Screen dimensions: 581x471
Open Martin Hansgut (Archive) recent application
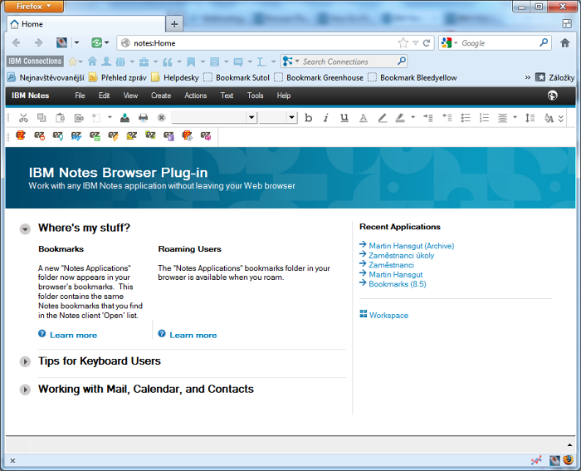(x=412, y=246)
